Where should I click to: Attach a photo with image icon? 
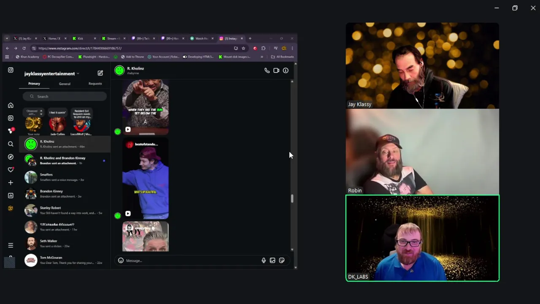tap(273, 261)
